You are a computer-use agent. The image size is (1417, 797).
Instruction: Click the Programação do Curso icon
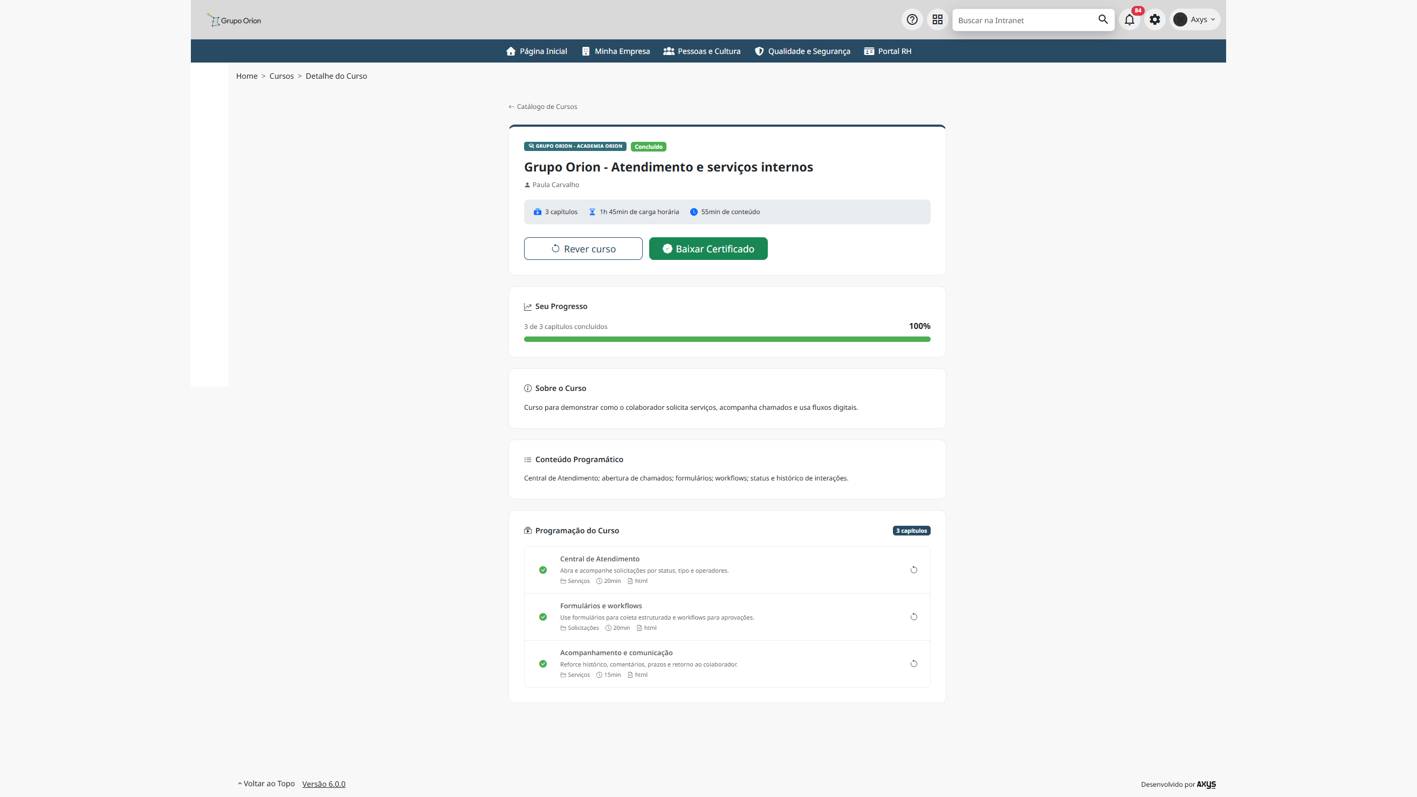click(527, 531)
